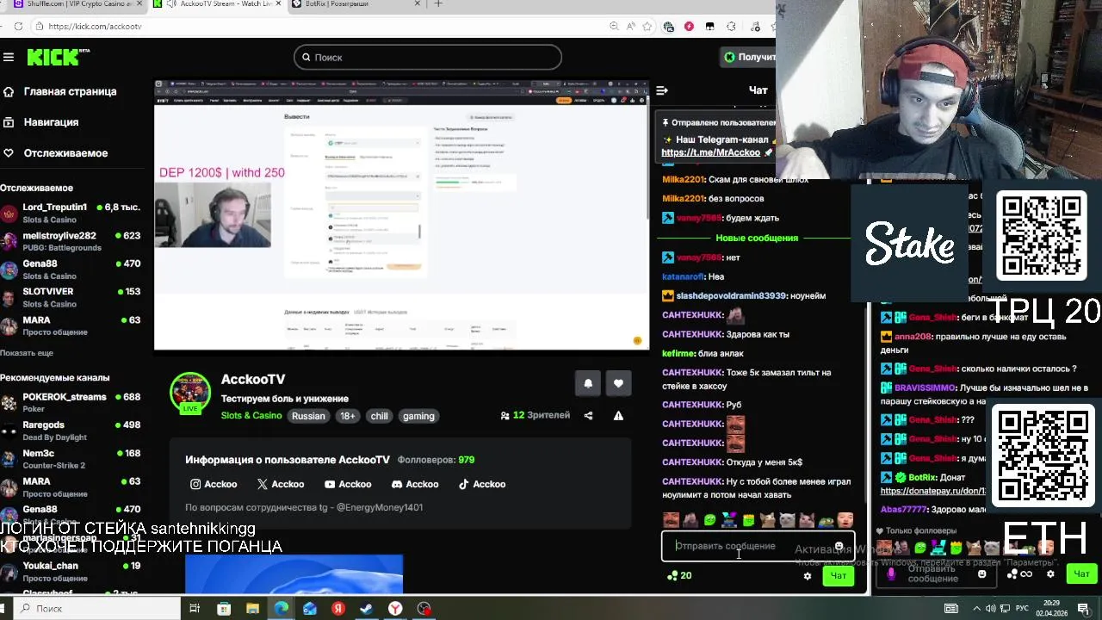1102x620 pixels.
Task: Open Acckoo TikTok link
Action: point(482,484)
